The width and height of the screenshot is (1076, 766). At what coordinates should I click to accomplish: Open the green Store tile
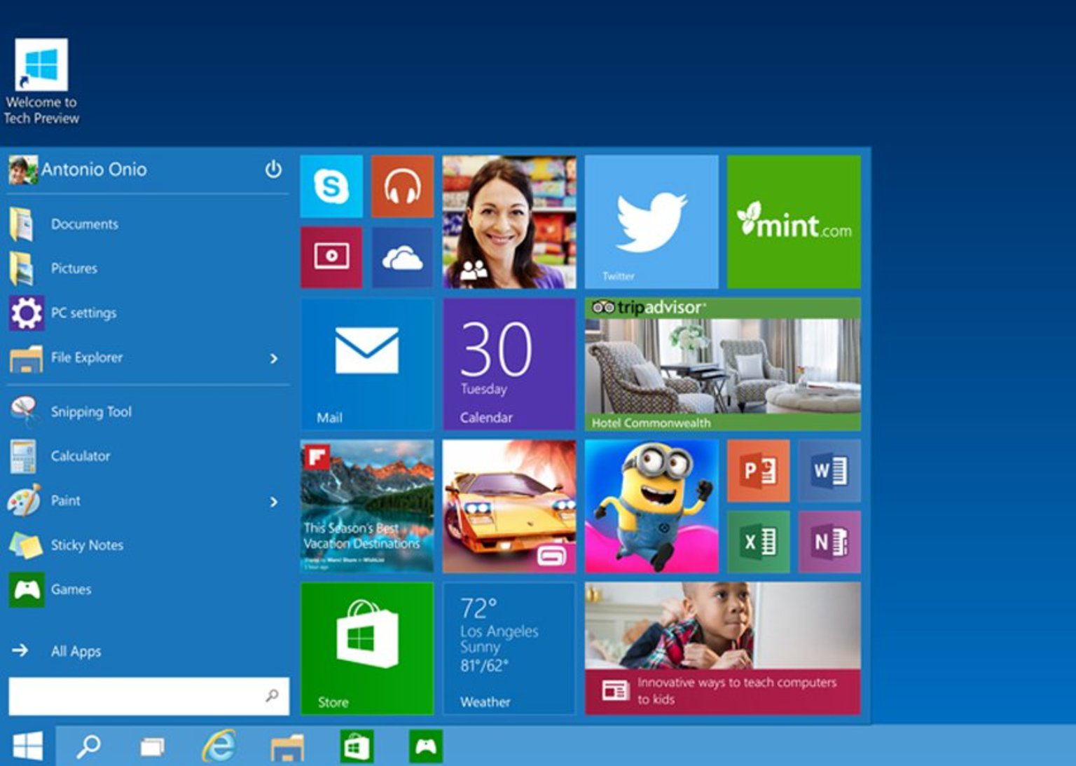click(366, 648)
